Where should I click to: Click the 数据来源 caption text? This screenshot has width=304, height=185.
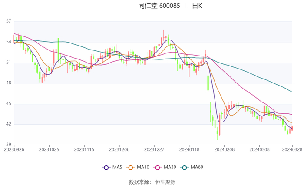click(139, 182)
